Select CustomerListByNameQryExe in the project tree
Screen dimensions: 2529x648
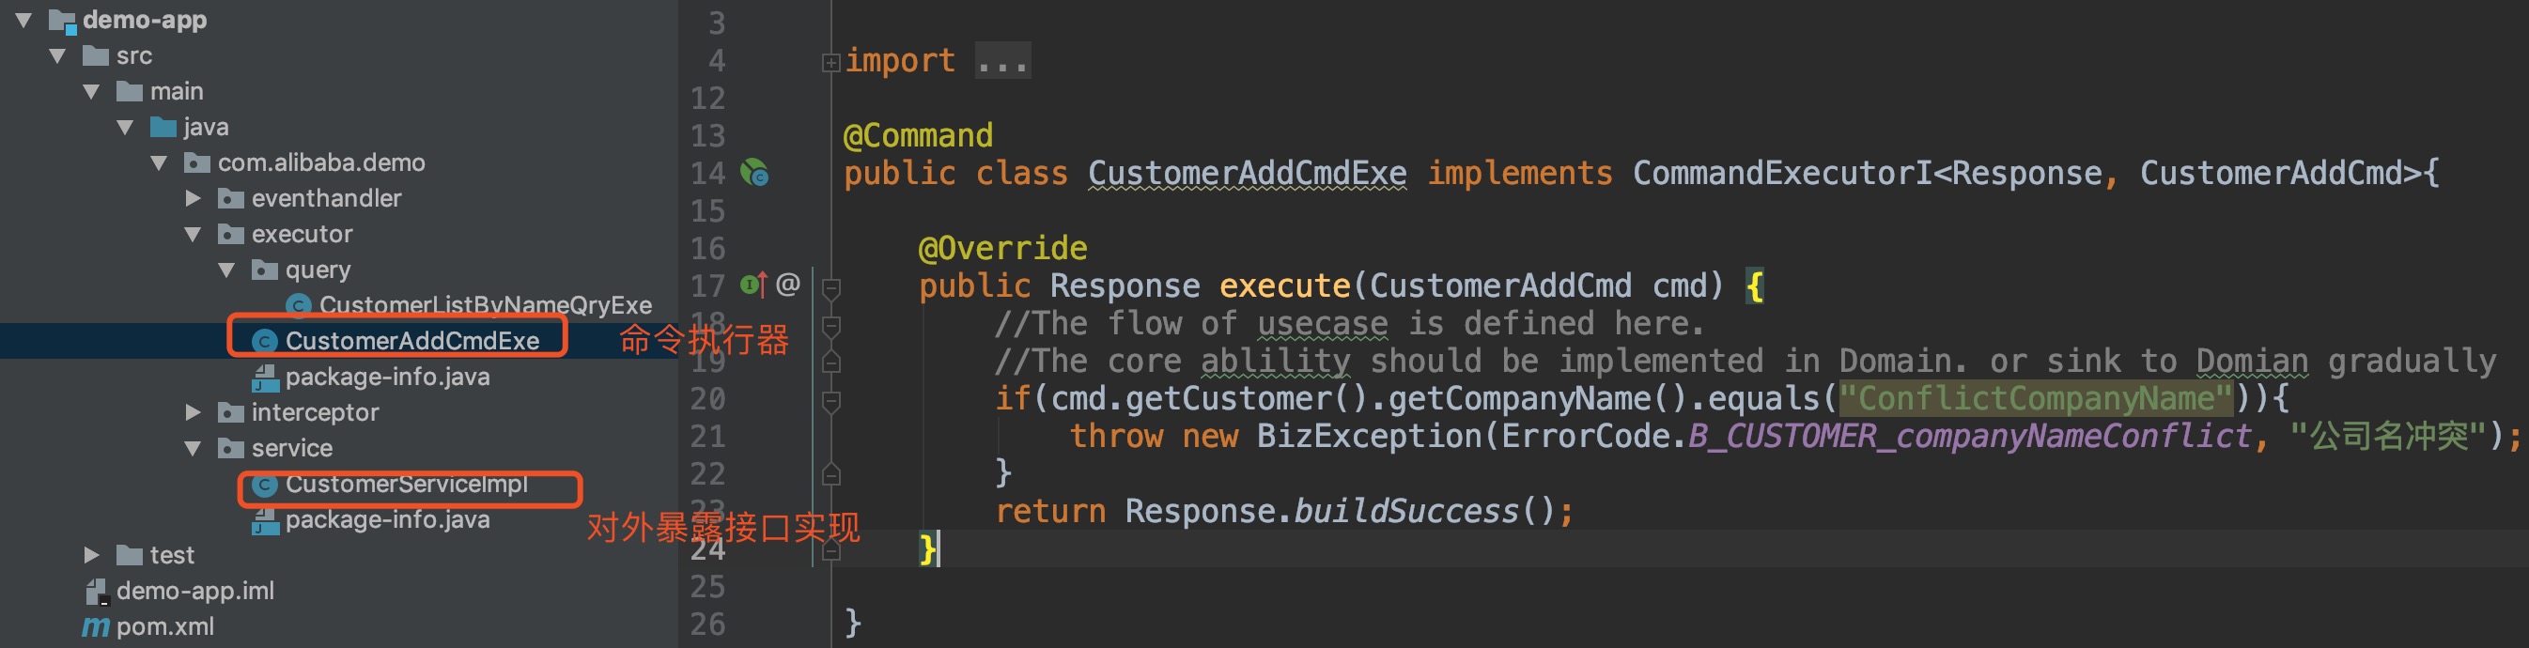tap(485, 305)
